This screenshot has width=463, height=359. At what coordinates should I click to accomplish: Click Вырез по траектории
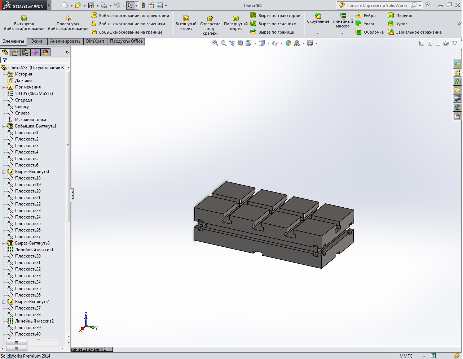click(275, 16)
